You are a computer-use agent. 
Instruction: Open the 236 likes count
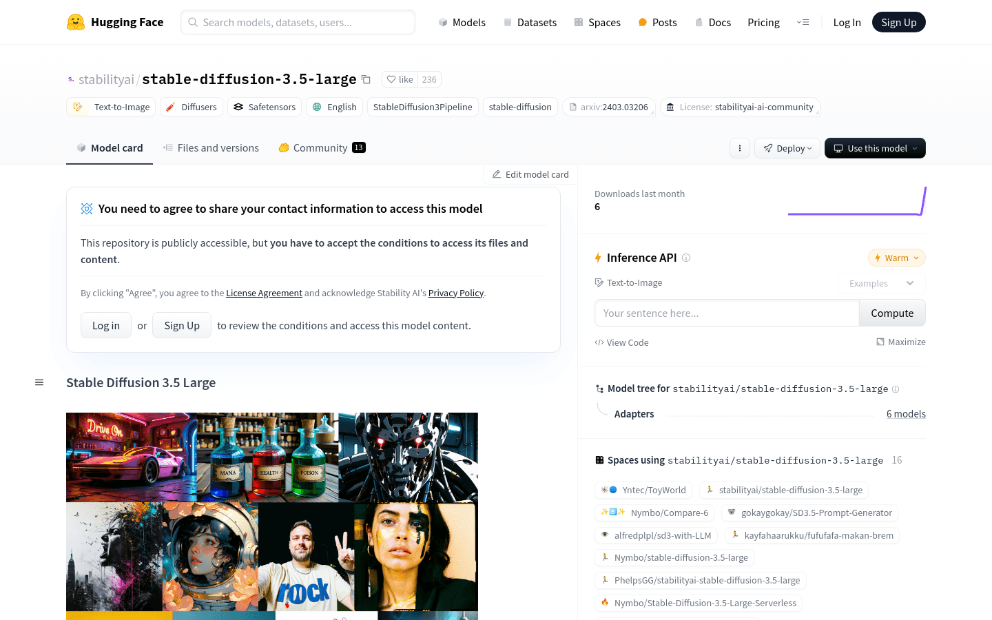(429, 79)
